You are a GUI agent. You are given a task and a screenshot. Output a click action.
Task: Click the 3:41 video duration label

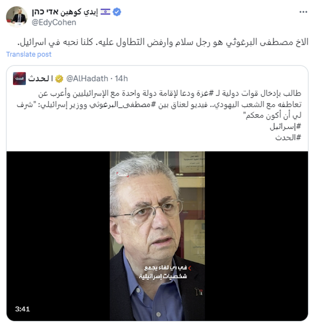coord(22,309)
